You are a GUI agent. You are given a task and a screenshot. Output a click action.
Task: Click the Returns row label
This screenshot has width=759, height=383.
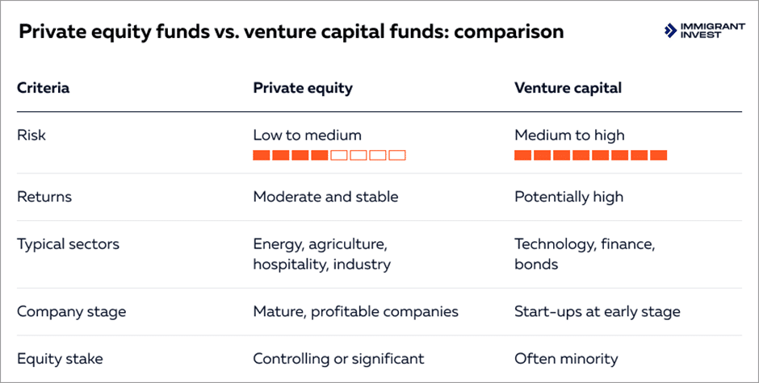pos(44,197)
